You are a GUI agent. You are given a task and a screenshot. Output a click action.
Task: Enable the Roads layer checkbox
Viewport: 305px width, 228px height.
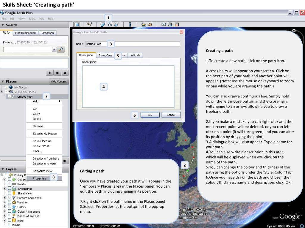pos(9,184)
